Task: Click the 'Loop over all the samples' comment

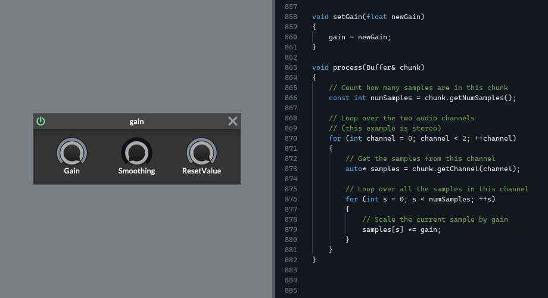Action: point(437,189)
